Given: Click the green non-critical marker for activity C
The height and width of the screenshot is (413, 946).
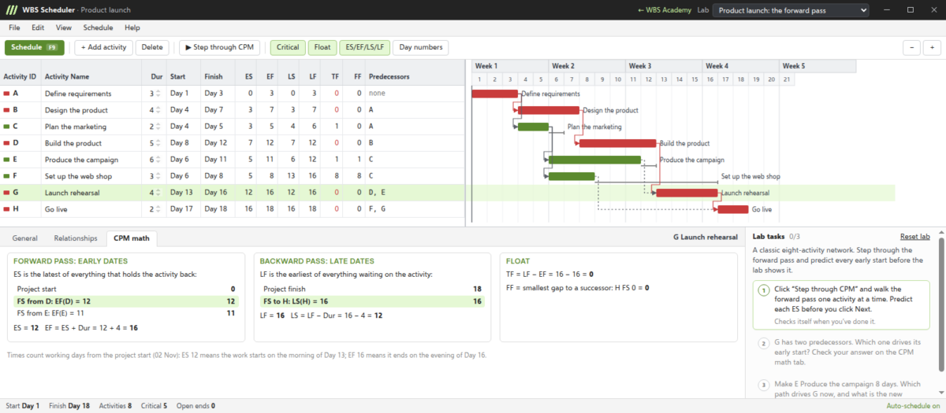Looking at the screenshot, I should [x=7, y=127].
